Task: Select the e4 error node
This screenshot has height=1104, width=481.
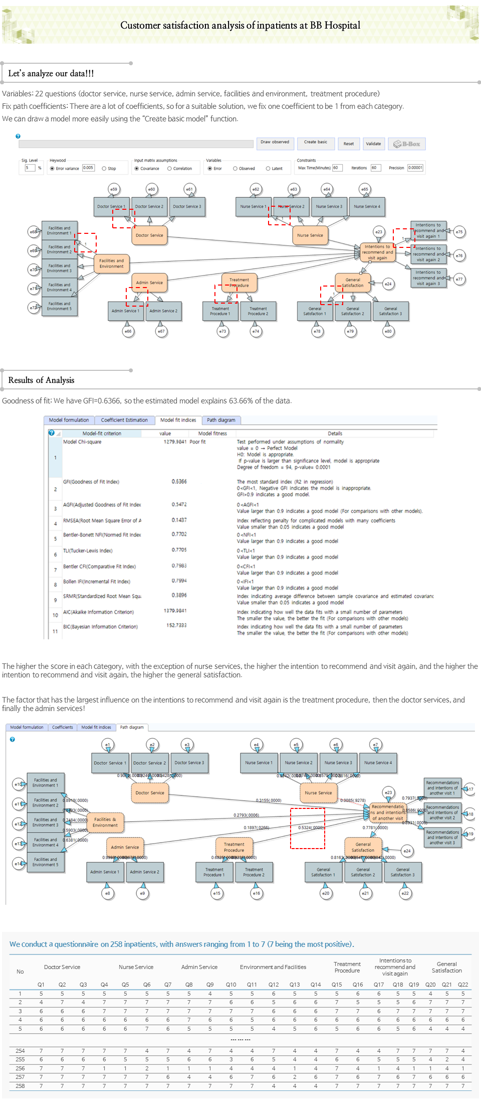Action: pos(256,745)
